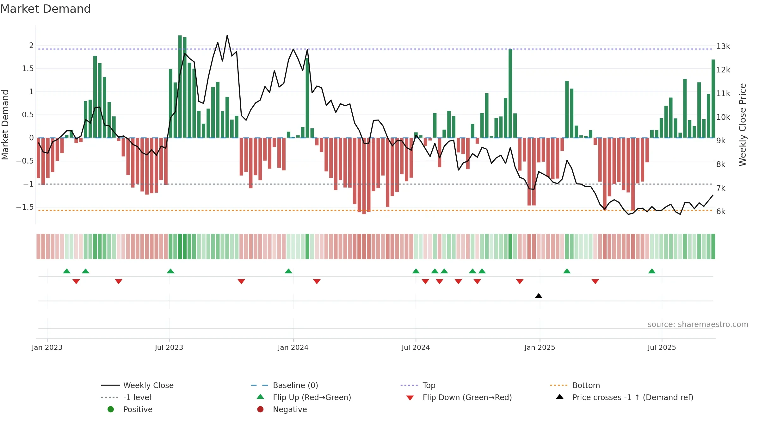Image resolution: width=759 pixels, height=427 pixels.
Task: Click the green flip-up marker before Jan 2024
Action: pos(288,271)
